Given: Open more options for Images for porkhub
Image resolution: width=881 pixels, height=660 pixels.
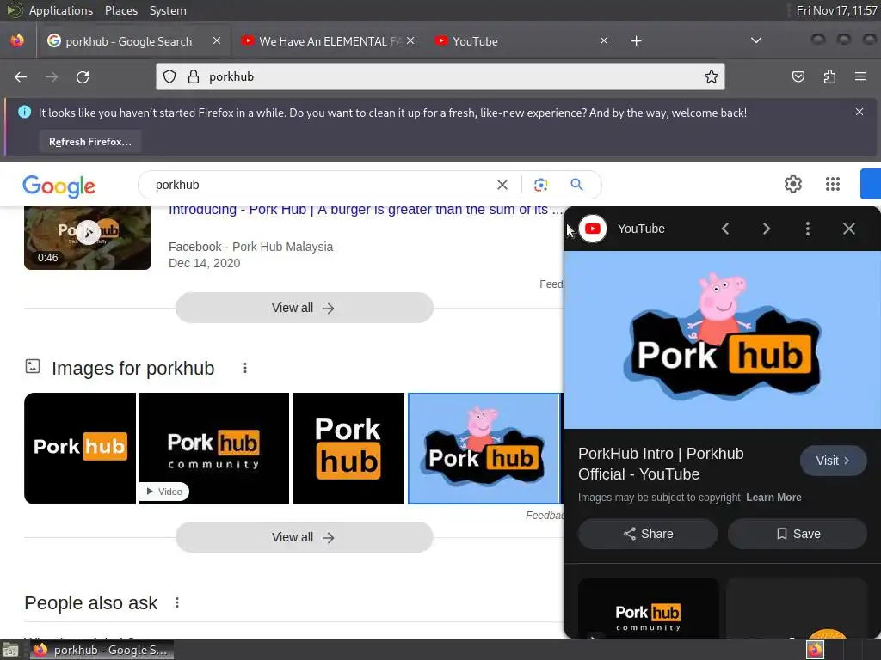Looking at the screenshot, I should [x=245, y=368].
